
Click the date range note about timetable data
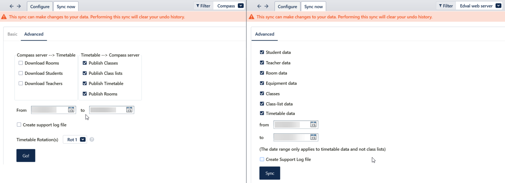click(x=322, y=149)
